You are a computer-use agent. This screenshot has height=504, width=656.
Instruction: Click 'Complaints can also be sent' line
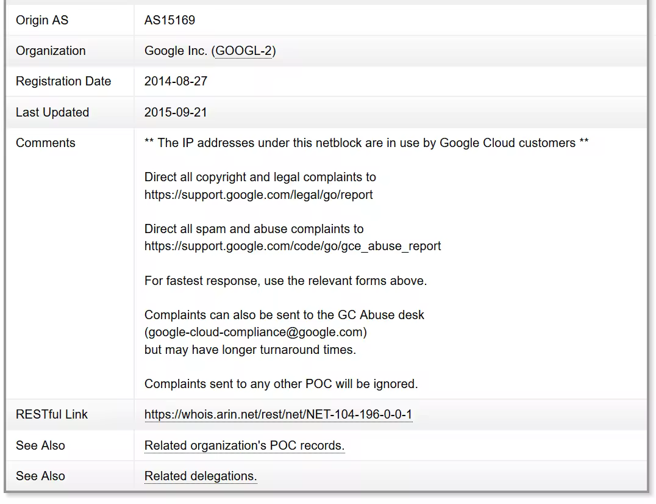(284, 315)
